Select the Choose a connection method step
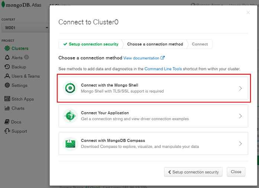 [155, 44]
